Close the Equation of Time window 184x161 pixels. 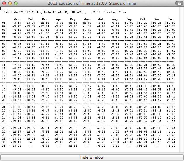(x=4, y=3)
